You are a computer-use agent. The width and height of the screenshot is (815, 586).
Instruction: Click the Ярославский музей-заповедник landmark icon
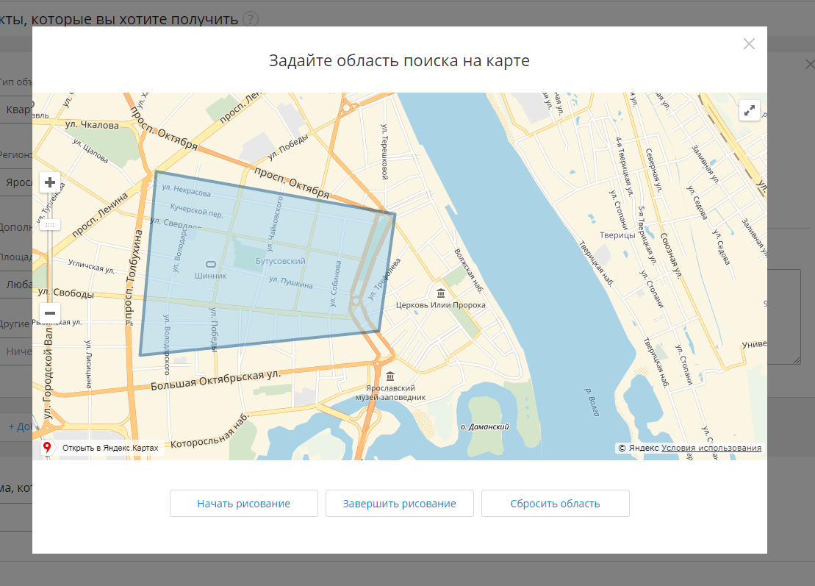(x=390, y=376)
